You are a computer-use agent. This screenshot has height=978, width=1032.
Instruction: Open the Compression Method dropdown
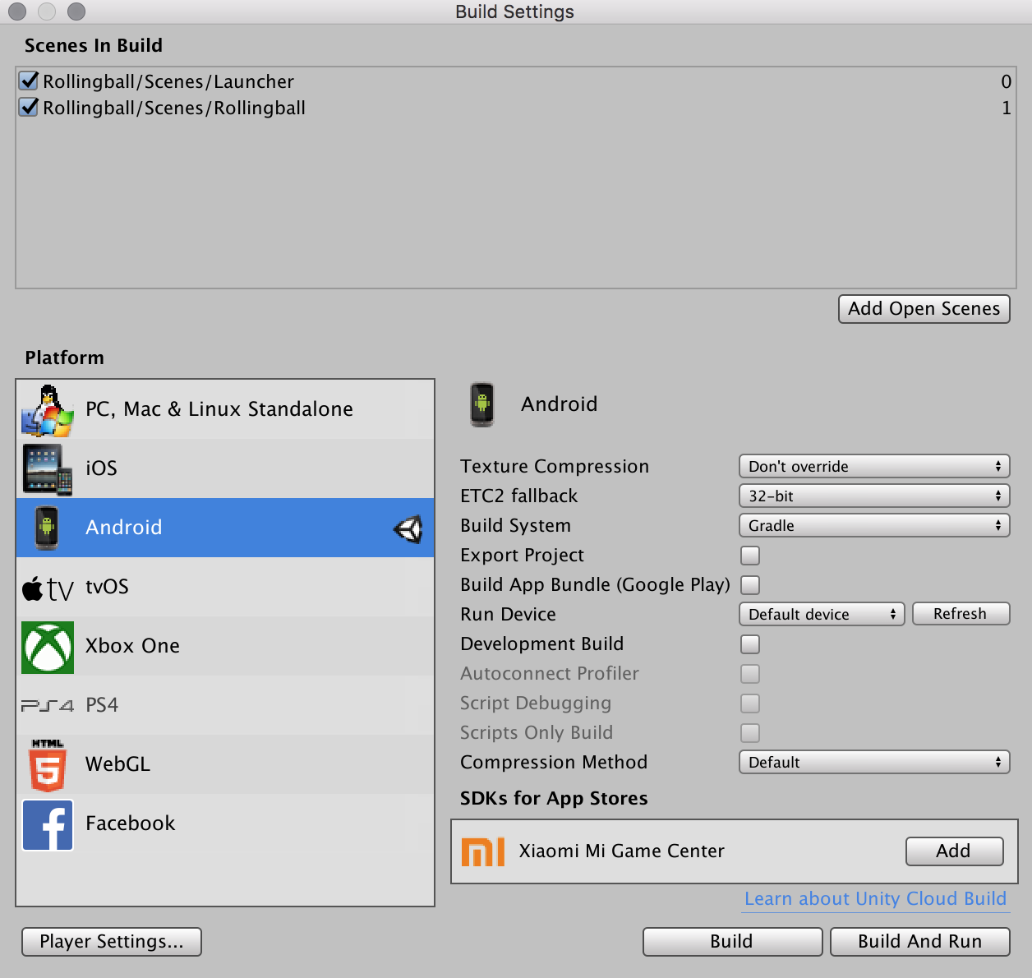click(874, 762)
